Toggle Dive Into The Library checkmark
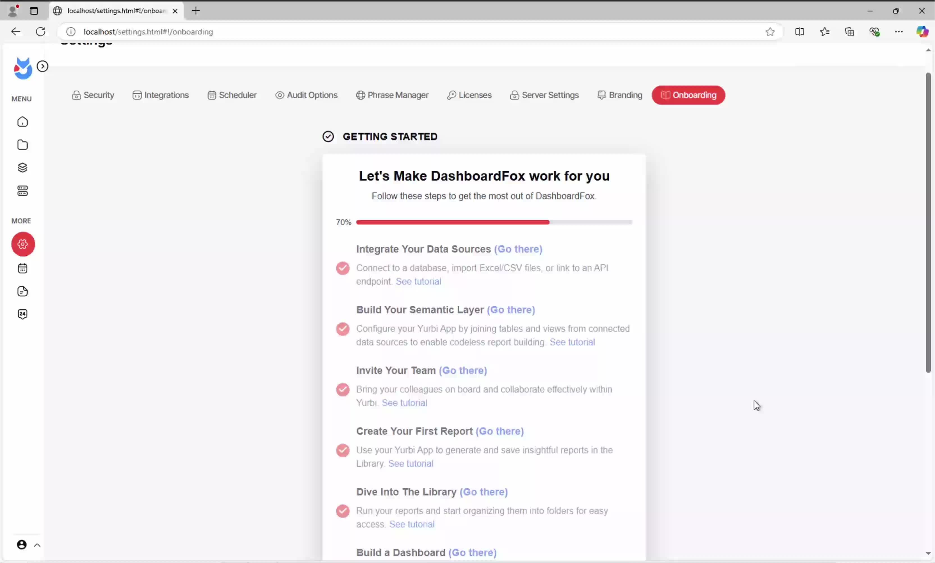 342,511
